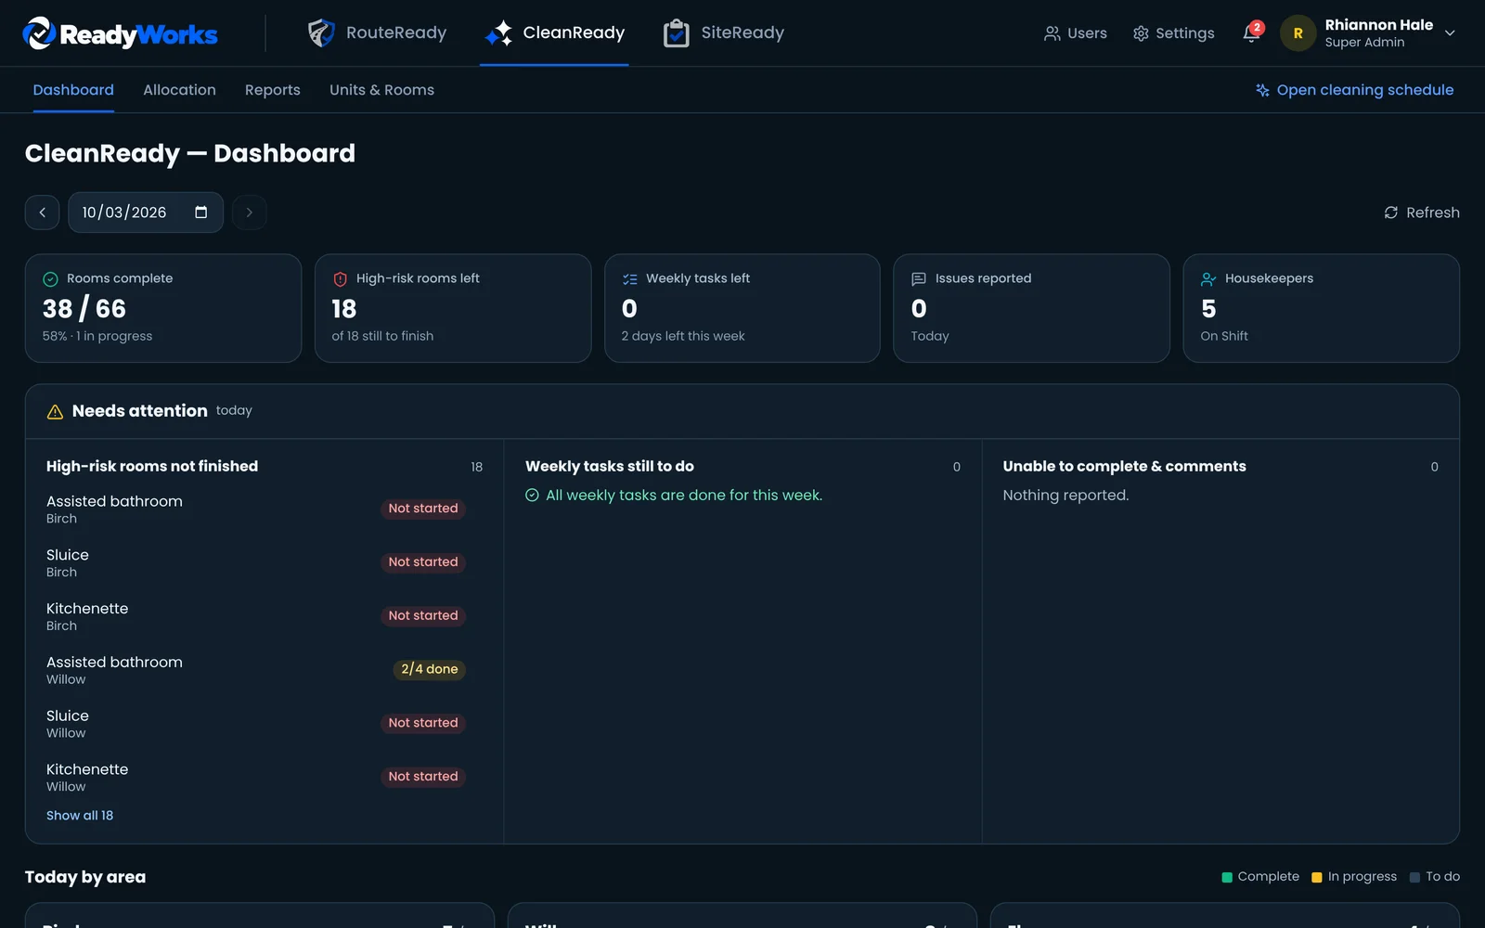Click the Users people icon
This screenshot has height=928, width=1485.
(1052, 33)
